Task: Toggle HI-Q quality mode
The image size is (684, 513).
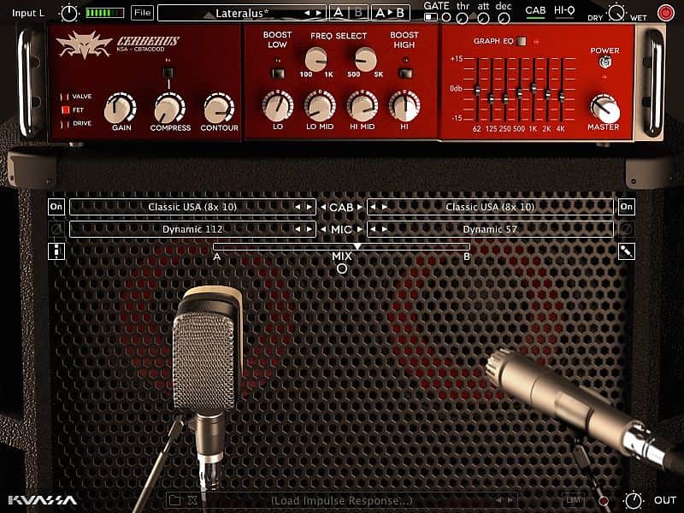Action: click(564, 11)
